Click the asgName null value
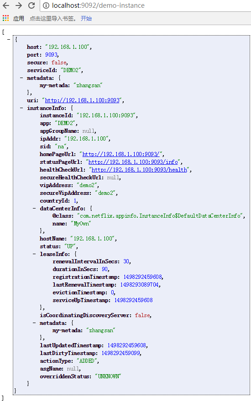Viewport: 251px width, 402px height. click(x=73, y=369)
